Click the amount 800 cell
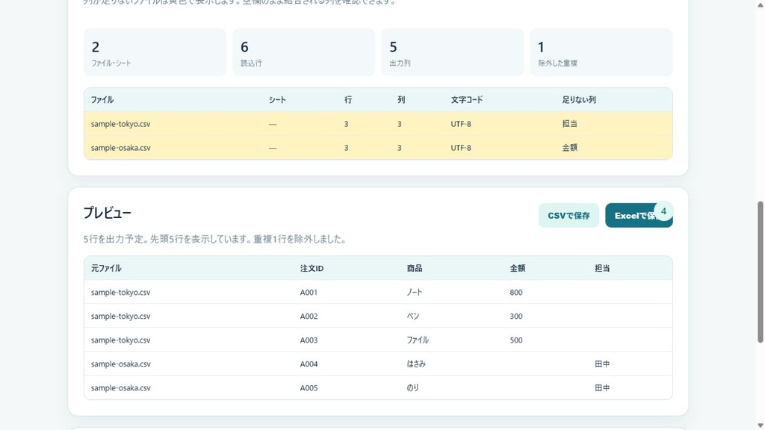The width and height of the screenshot is (765, 430). click(516, 293)
